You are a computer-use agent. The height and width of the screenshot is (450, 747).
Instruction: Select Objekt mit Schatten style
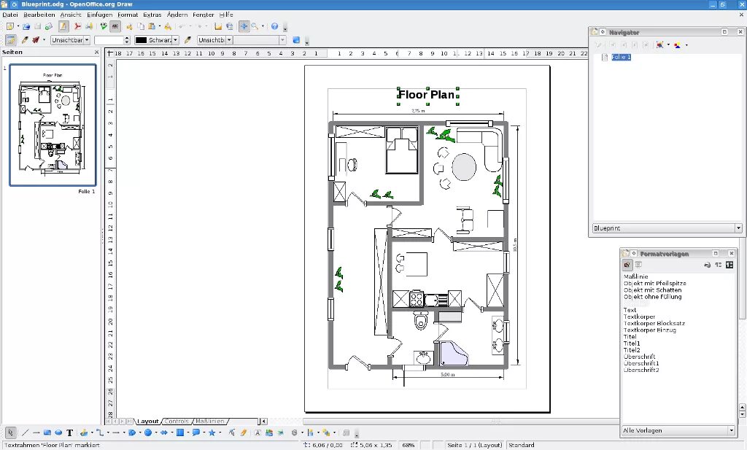(x=652, y=290)
